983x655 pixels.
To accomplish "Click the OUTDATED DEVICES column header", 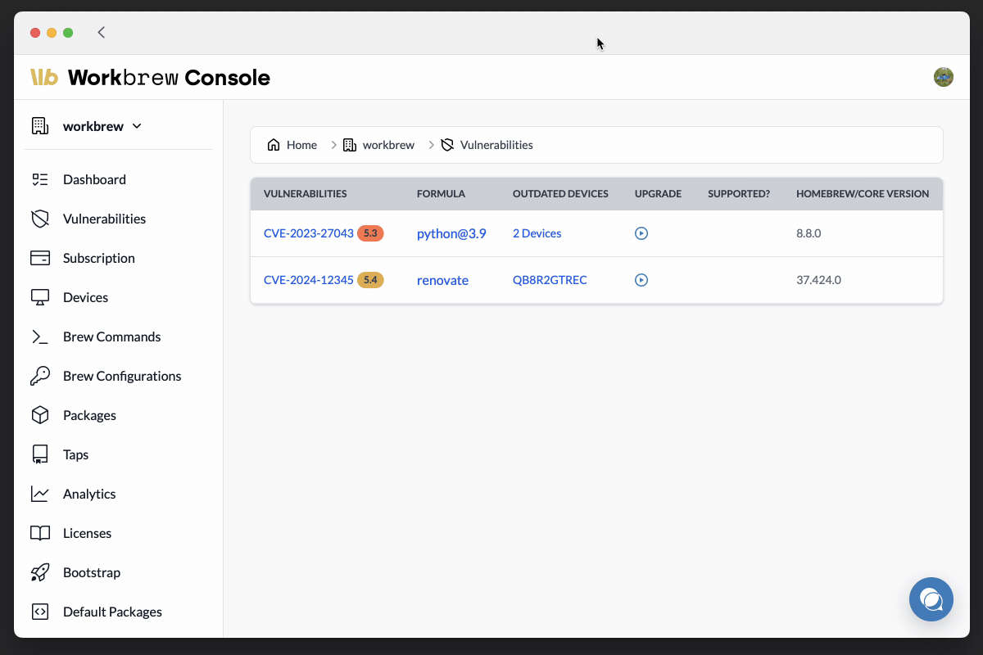I will 560,194.
